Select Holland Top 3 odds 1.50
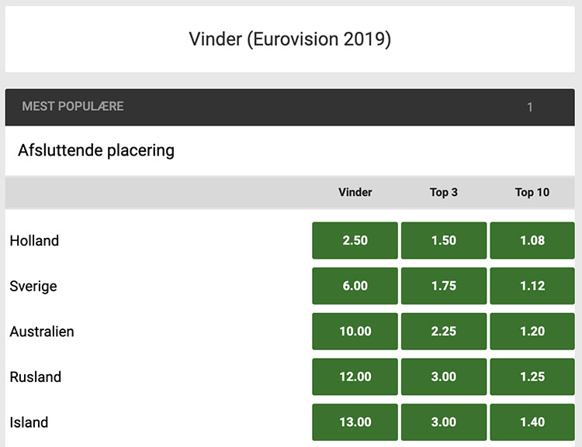The height and width of the screenshot is (447, 582). [x=444, y=240]
